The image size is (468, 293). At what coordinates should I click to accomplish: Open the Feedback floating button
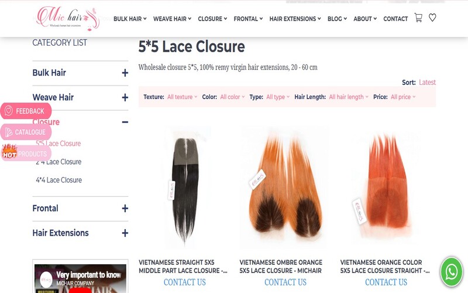click(x=26, y=111)
